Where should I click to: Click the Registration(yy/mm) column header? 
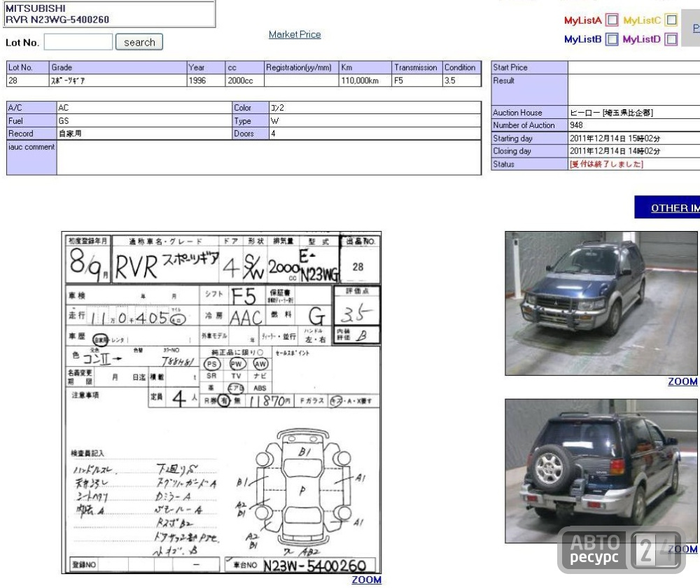coord(301,67)
